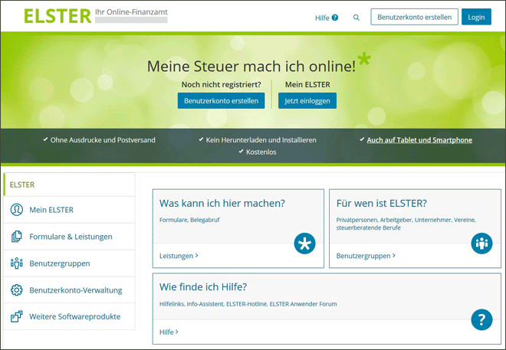506x350 pixels.
Task: Click the Formulare & Leistungen documents icon
Action: point(16,236)
